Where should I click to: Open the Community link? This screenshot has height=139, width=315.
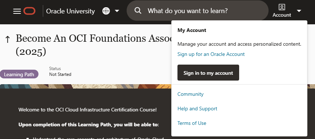point(191,94)
